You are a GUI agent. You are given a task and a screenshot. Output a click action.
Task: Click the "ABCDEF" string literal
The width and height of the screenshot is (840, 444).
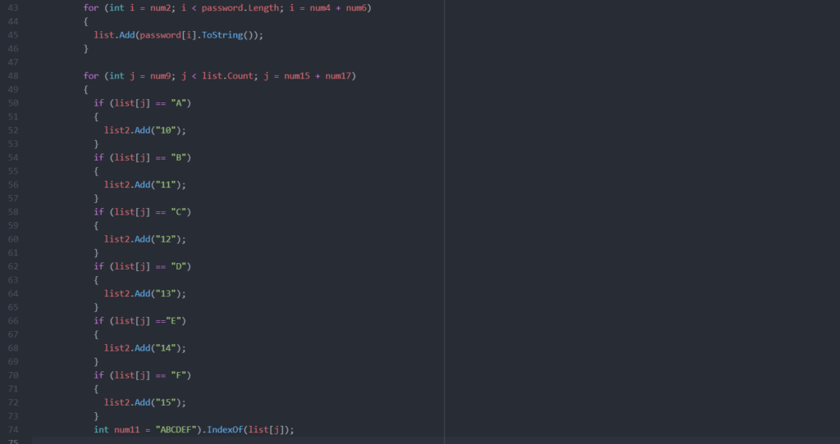click(181, 429)
